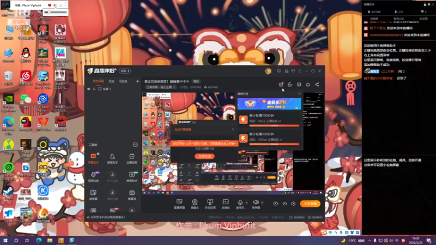This screenshot has width=436, height=245.
Task: Add a new scene with plus button
Action: click(137, 81)
